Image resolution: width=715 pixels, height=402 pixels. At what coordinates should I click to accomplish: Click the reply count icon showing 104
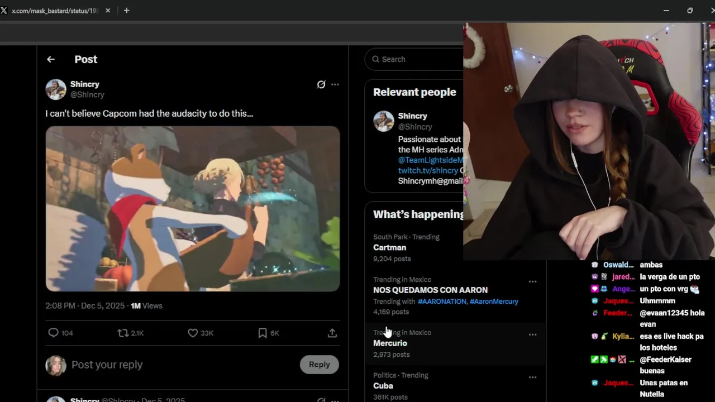[x=54, y=333]
